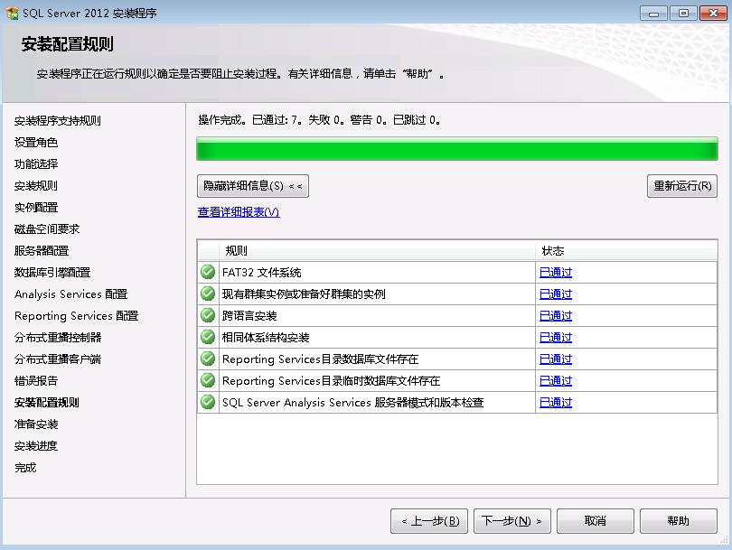
Task: Minimize the SQL Server setup window
Action: coord(653,13)
